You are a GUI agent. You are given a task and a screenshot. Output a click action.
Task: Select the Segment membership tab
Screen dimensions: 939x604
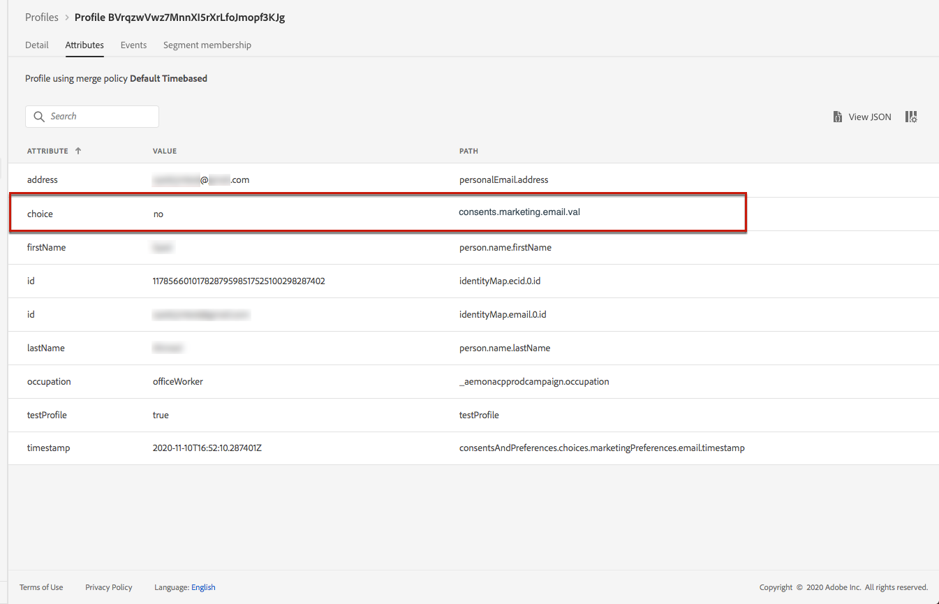(207, 45)
